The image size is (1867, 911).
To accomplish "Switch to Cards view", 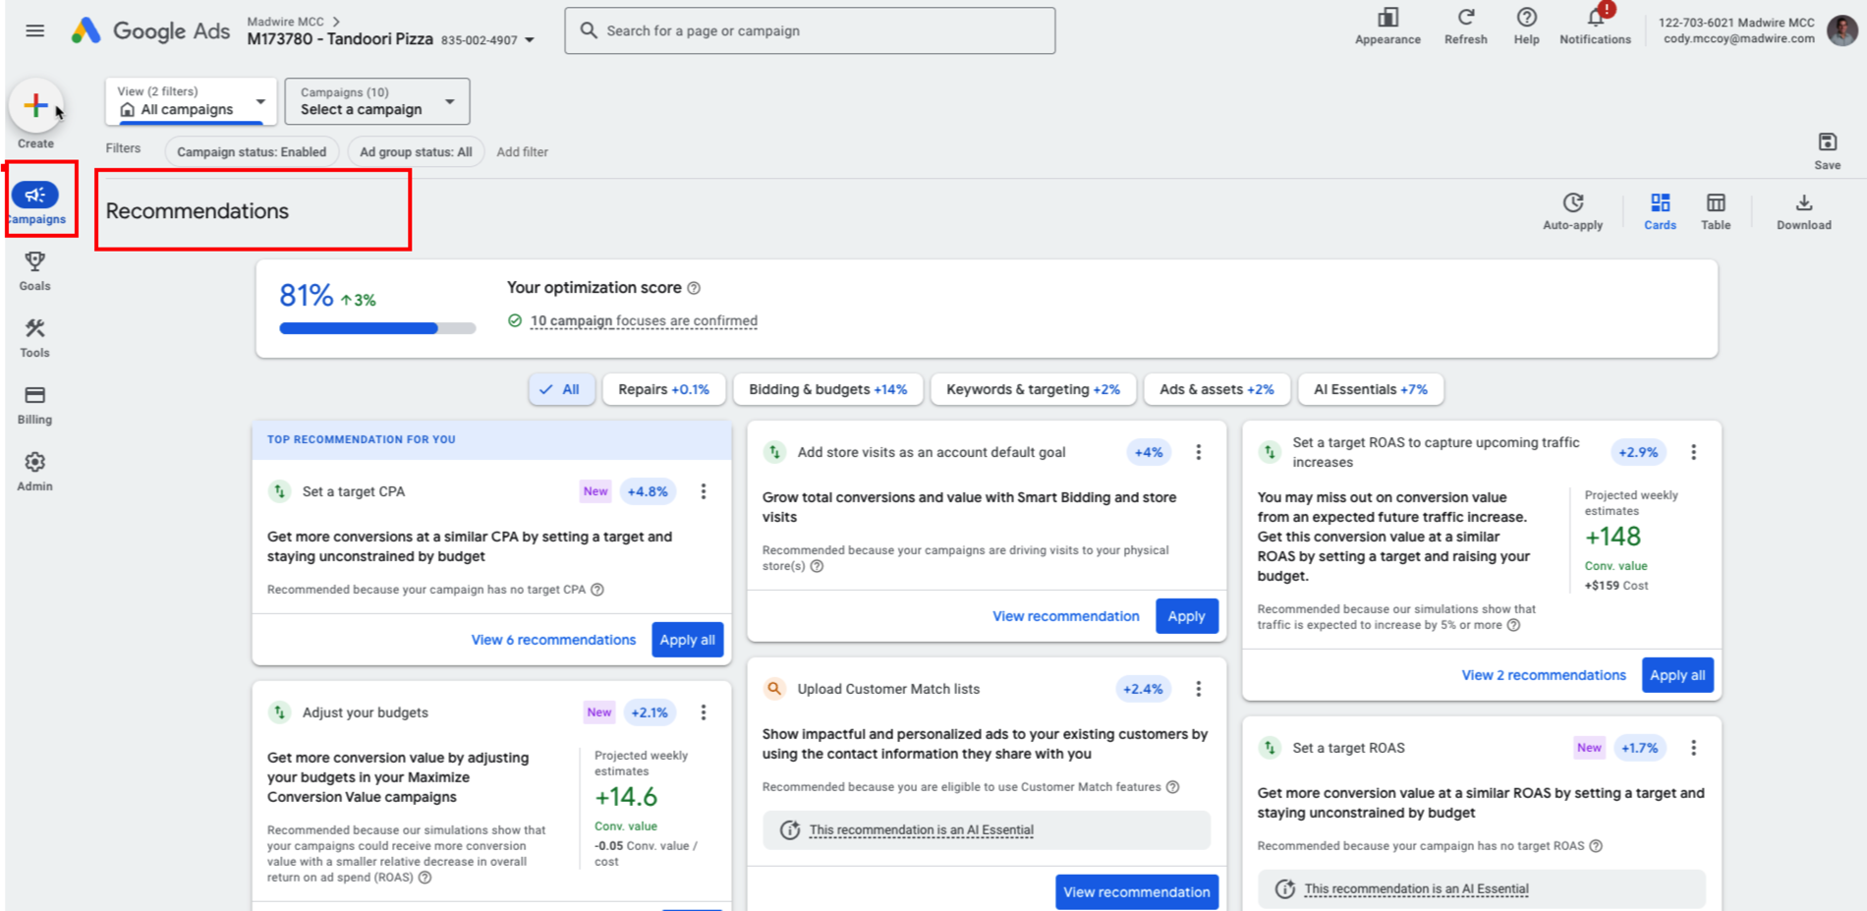I will (1660, 211).
